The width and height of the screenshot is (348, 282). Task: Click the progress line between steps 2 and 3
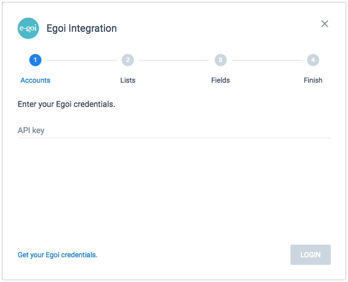(x=174, y=60)
